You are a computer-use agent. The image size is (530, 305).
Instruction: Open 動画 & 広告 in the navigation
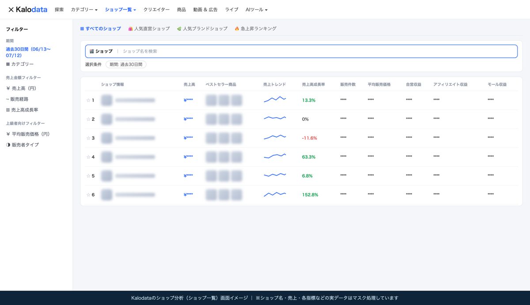(x=205, y=9)
